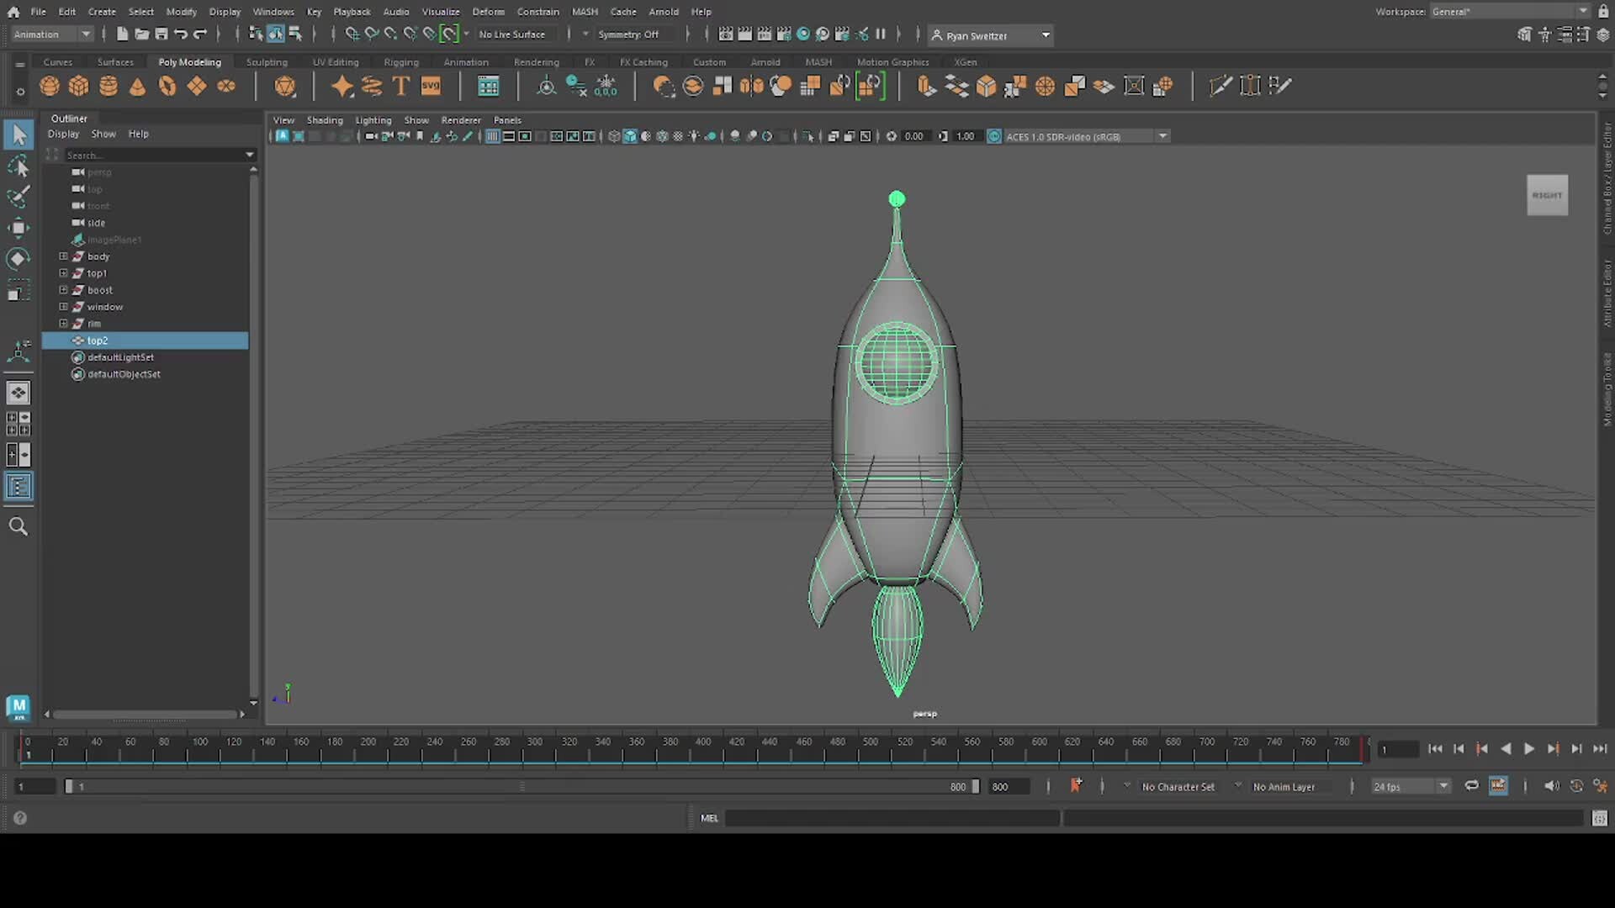Create a polygon sphere from the shelf
The height and width of the screenshot is (908, 1615).
[49, 86]
